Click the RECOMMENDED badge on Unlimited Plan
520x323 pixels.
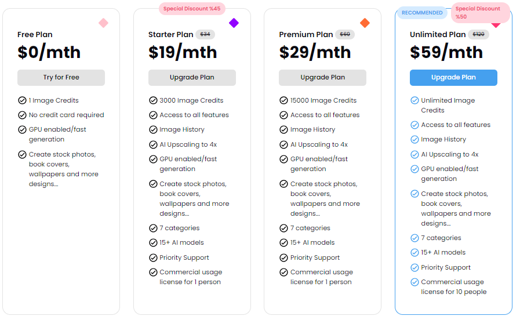[x=421, y=13]
